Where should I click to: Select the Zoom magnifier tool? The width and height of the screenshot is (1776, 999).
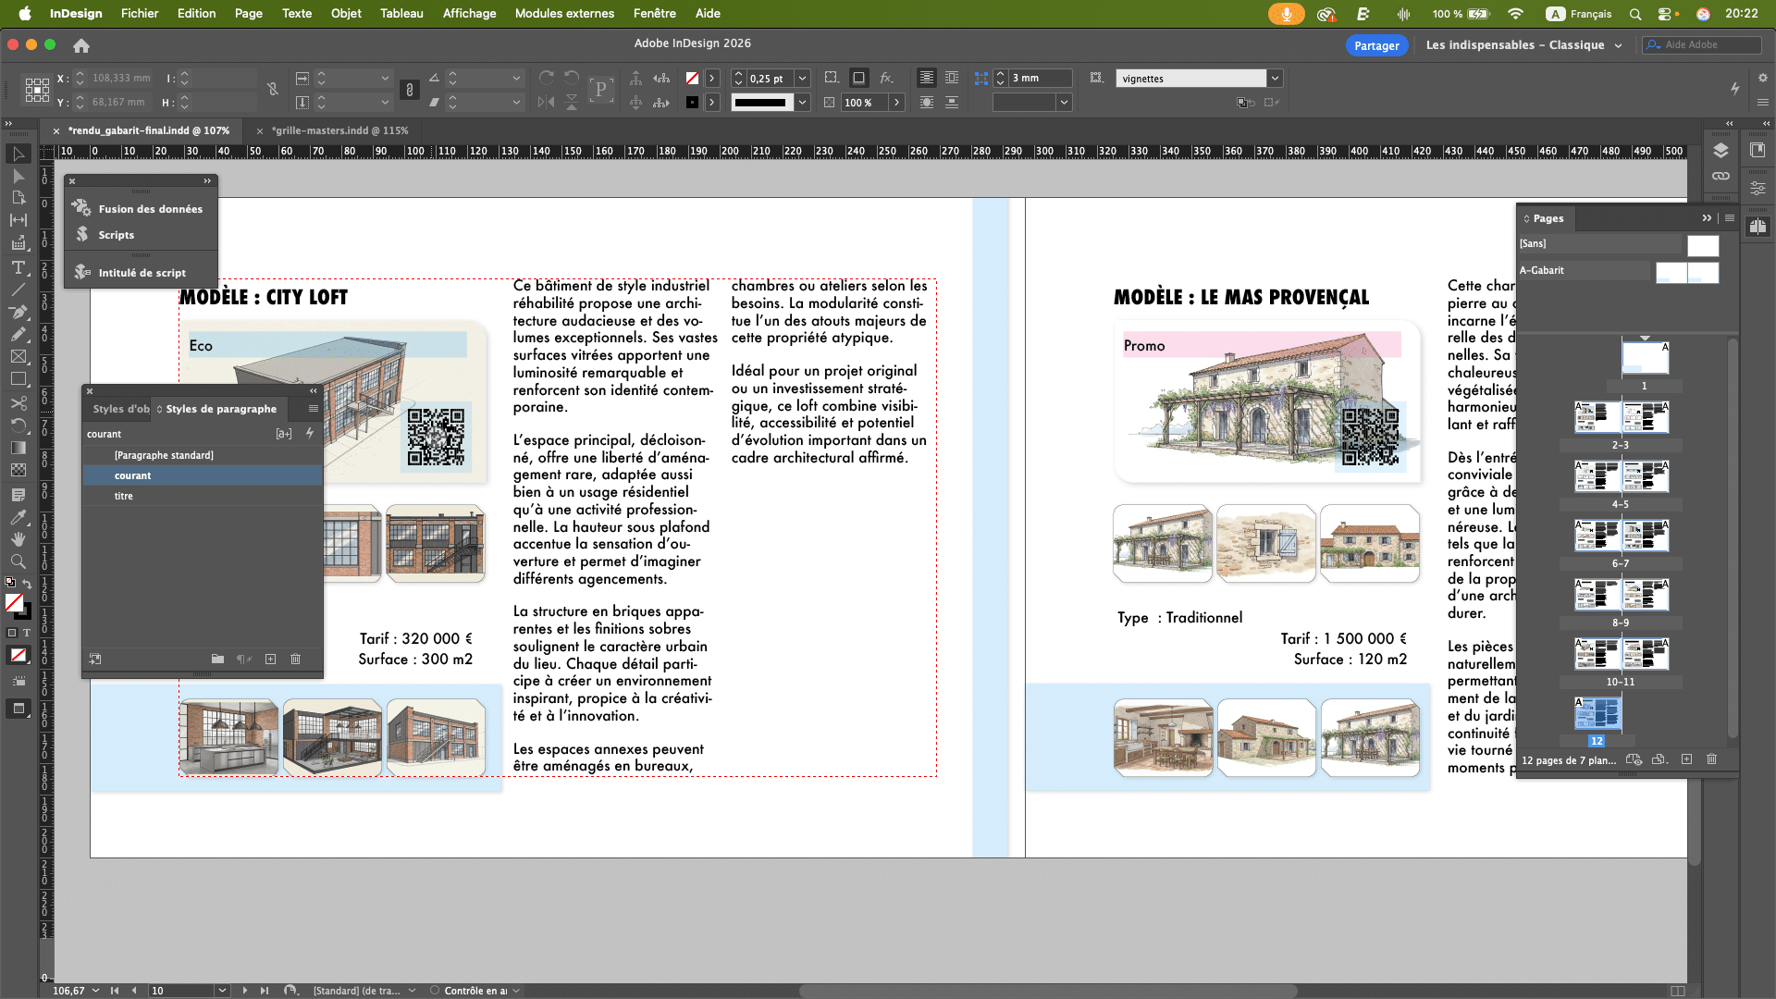[x=18, y=561]
